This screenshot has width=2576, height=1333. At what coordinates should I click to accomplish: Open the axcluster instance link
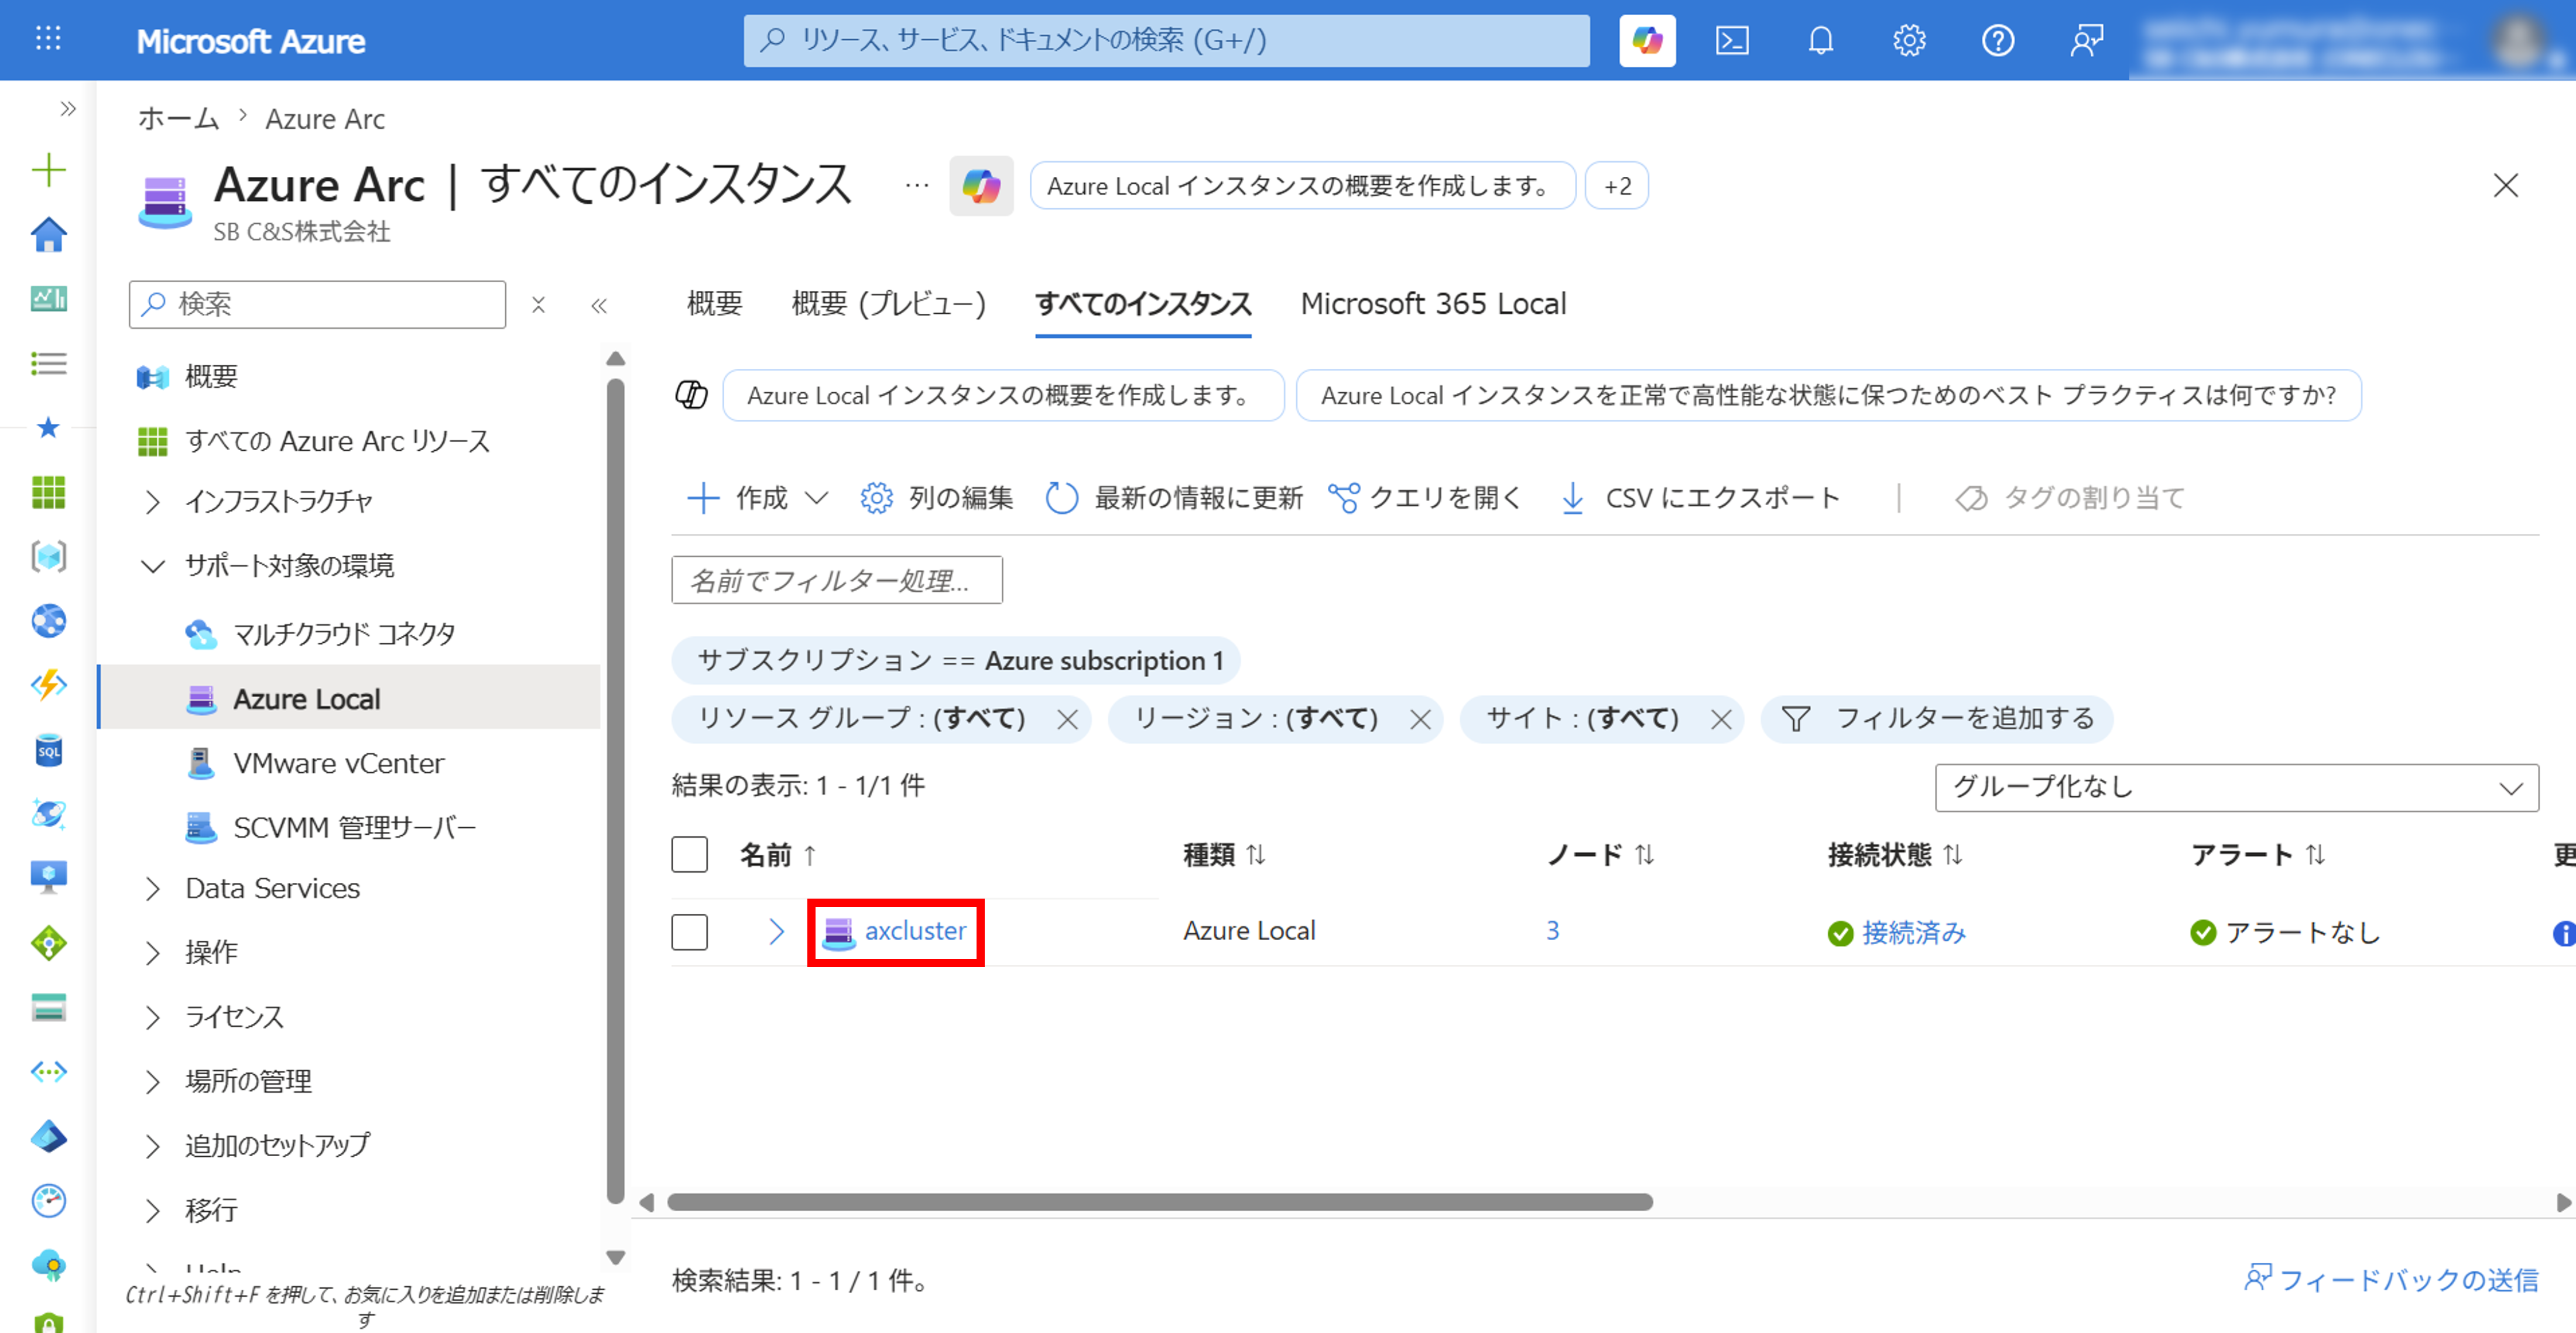pyautogui.click(x=915, y=931)
